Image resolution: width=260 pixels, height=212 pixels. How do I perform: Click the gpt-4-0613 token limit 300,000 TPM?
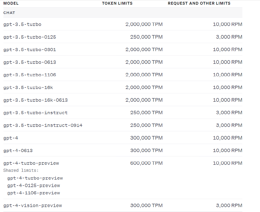(x=146, y=151)
